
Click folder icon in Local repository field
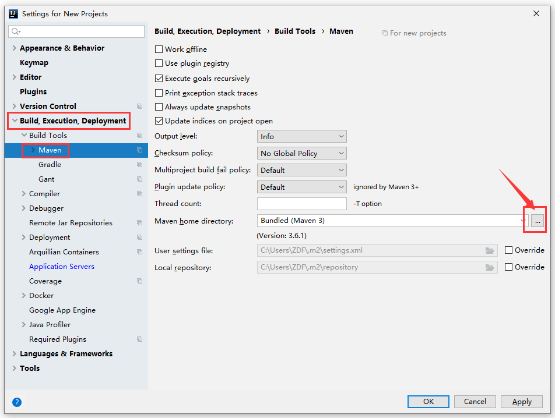pyautogui.click(x=490, y=267)
